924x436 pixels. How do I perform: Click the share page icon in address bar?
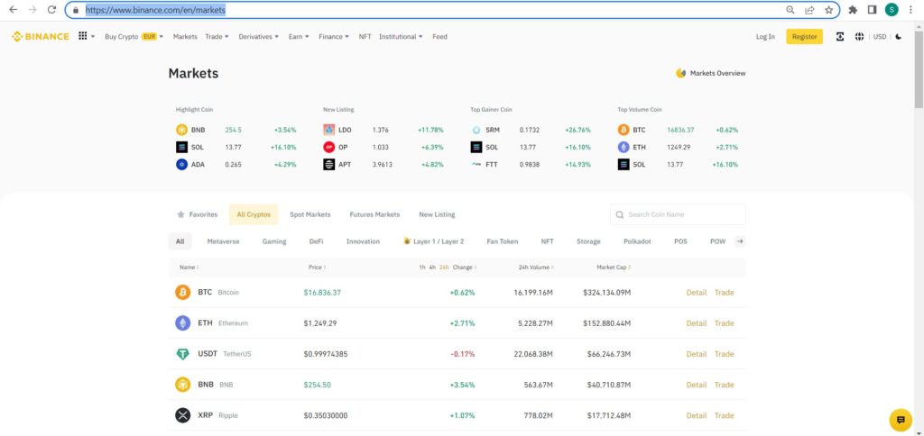pyautogui.click(x=809, y=10)
